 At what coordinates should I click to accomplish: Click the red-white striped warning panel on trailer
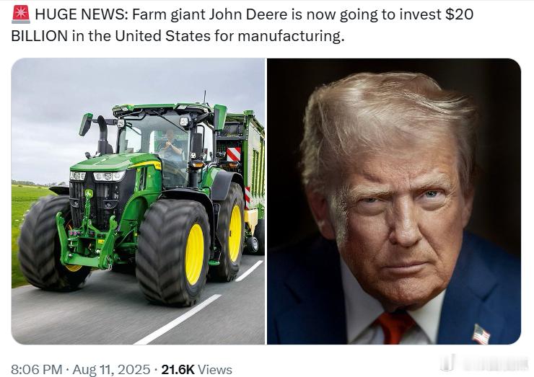[x=234, y=154]
